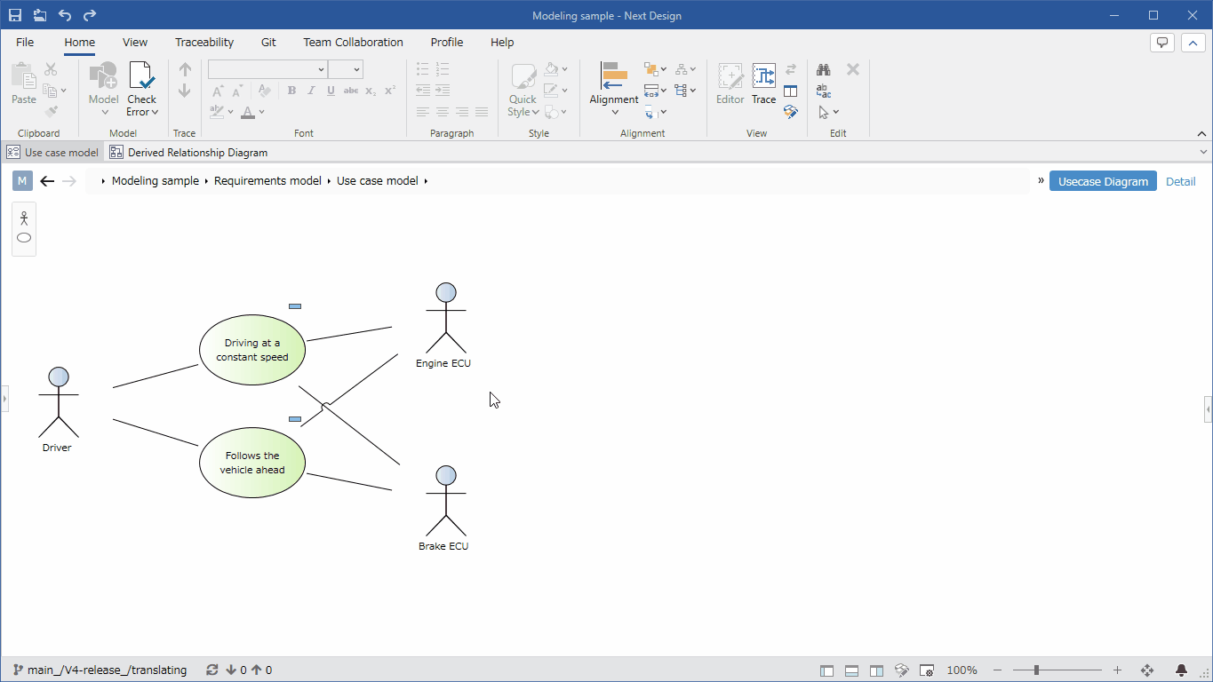Open the Git ribbon tab

click(x=268, y=42)
